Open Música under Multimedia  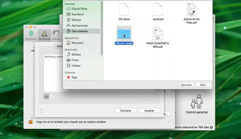[x=76, y=54]
